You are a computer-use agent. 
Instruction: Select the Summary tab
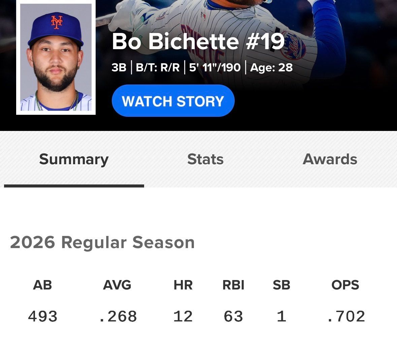pos(74,160)
